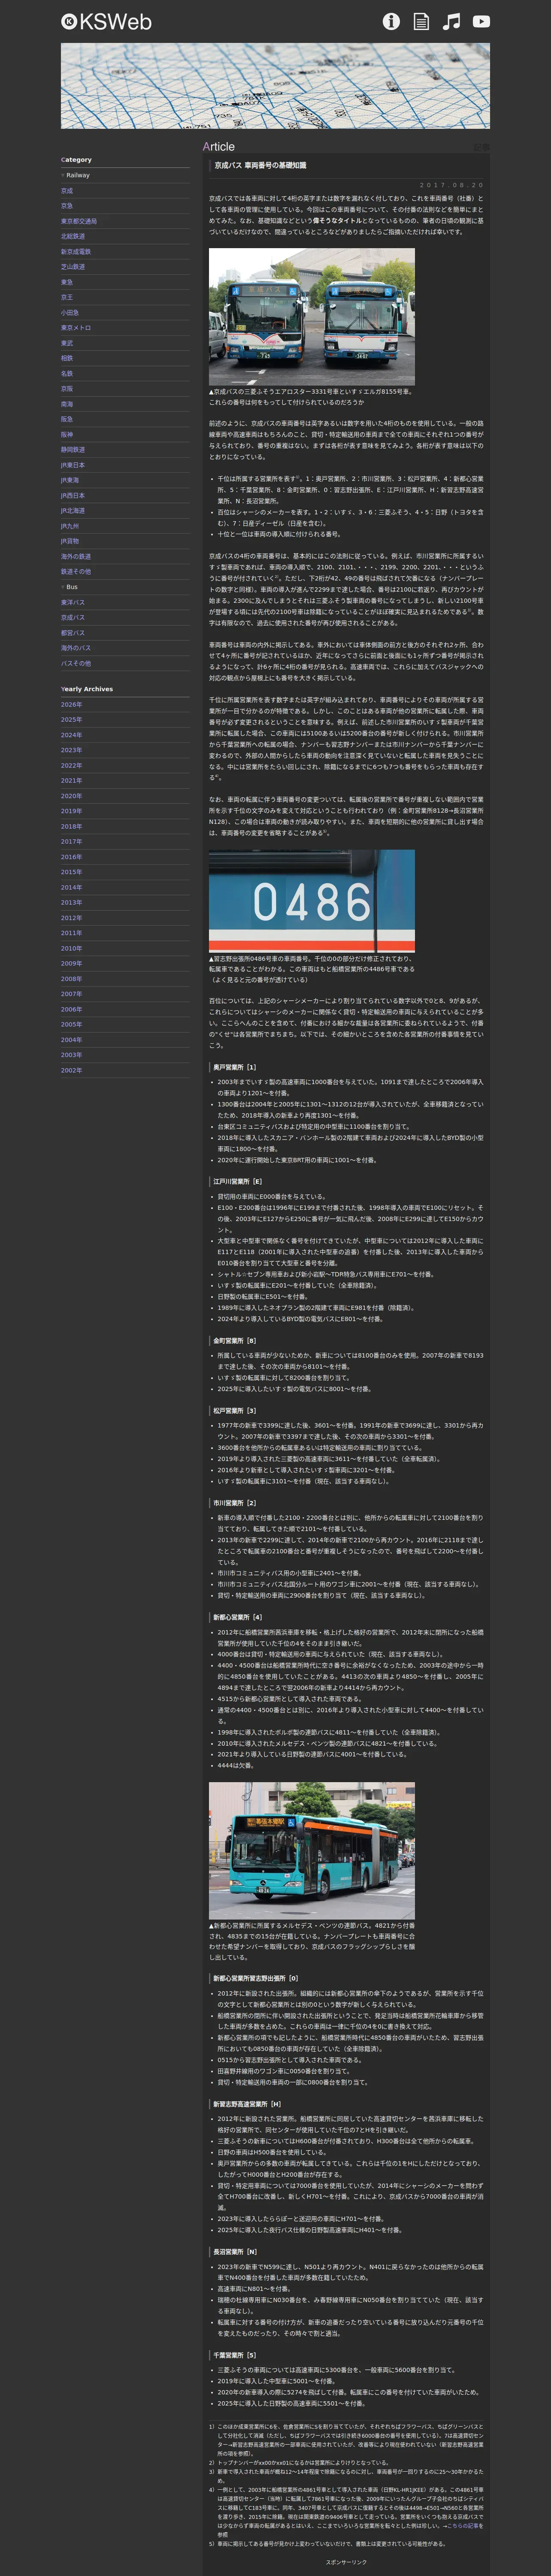Open the 阪神 category
The image size is (551, 2576).
(x=67, y=435)
